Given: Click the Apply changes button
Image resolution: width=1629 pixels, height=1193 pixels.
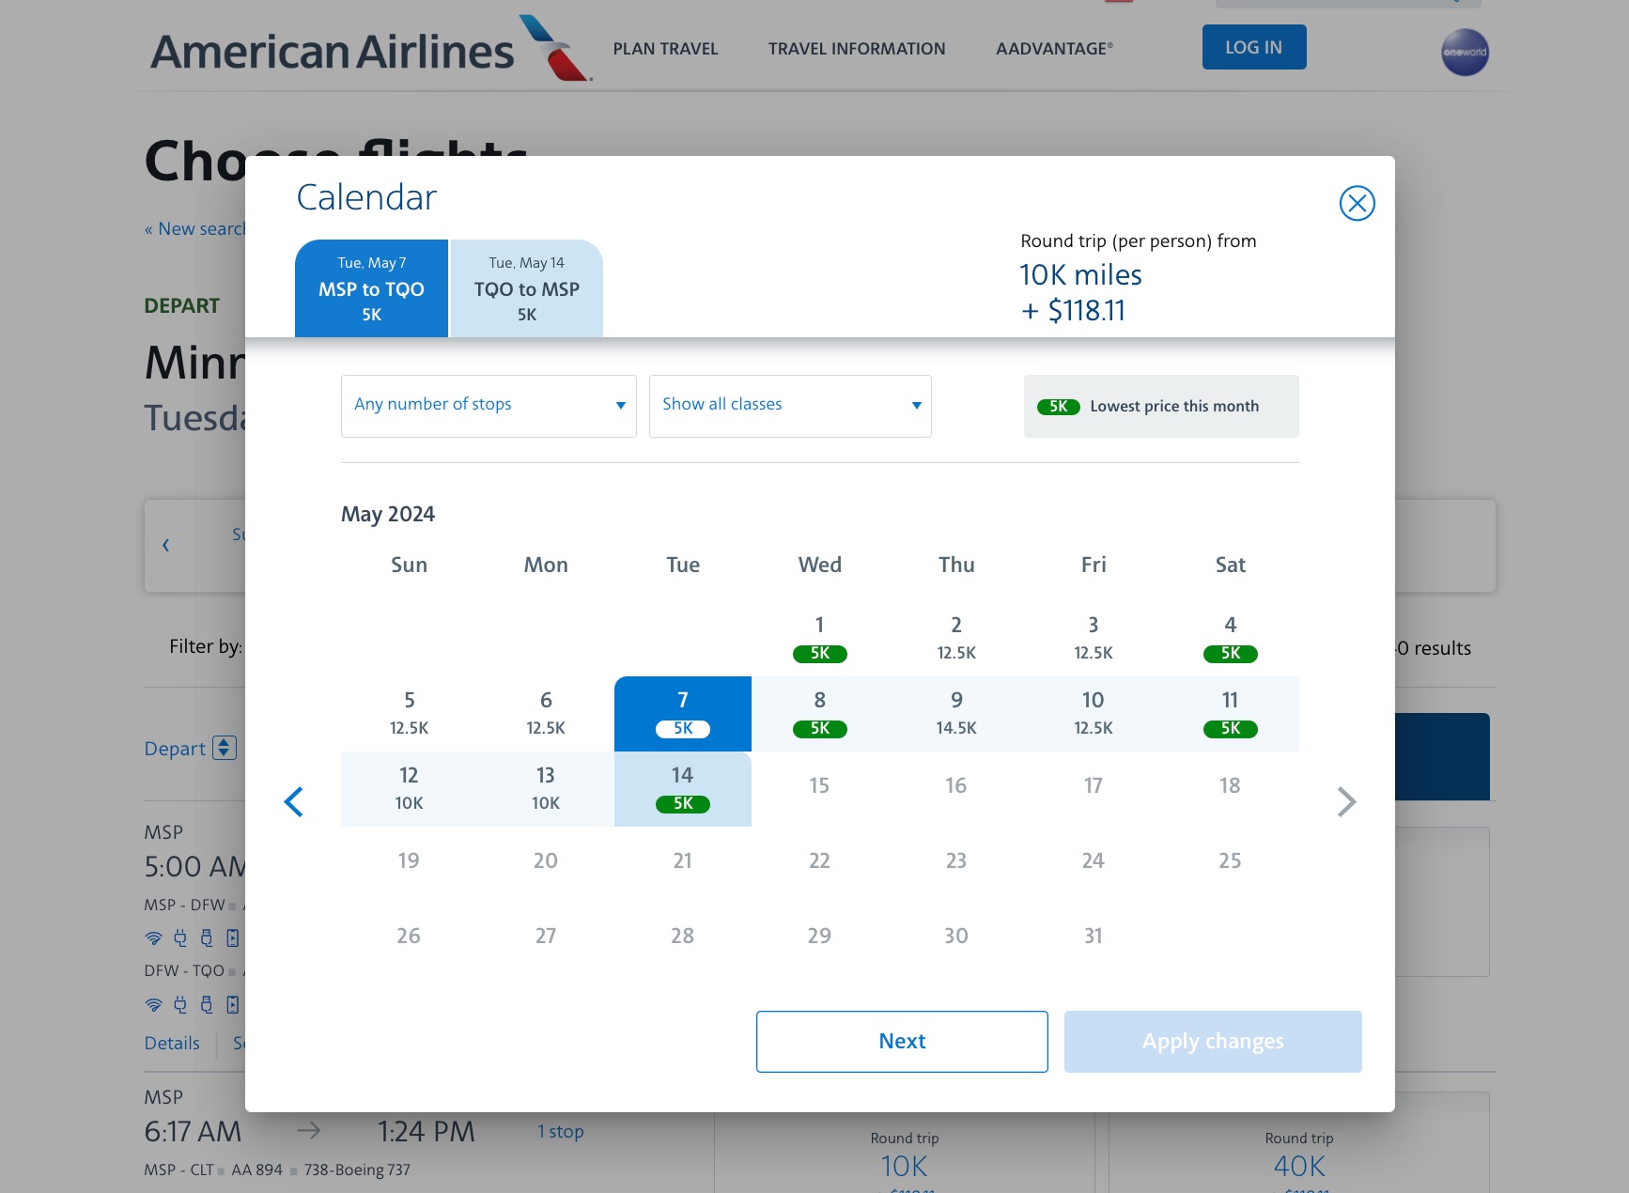Looking at the screenshot, I should click(1212, 1041).
